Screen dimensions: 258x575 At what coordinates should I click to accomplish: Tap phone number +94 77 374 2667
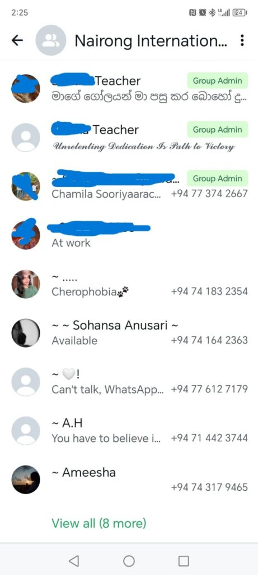(x=209, y=194)
